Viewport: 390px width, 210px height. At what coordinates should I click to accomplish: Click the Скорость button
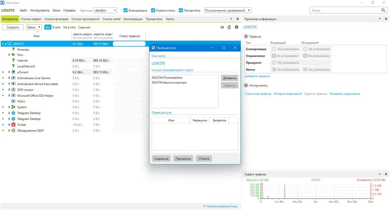[x=13, y=27]
